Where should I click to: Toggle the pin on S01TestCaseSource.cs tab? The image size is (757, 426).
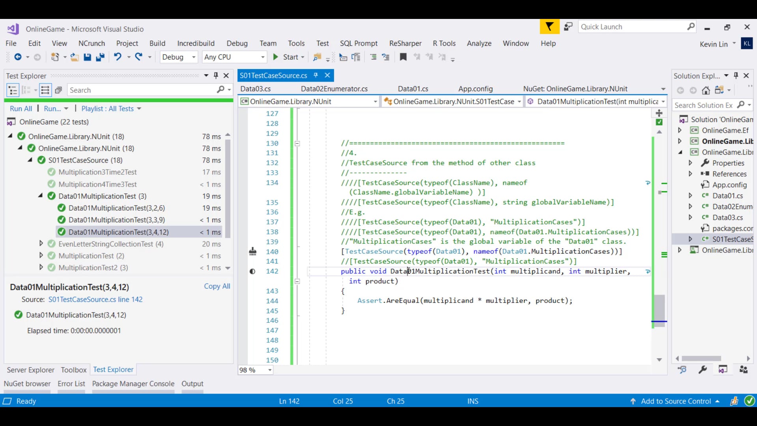316,75
